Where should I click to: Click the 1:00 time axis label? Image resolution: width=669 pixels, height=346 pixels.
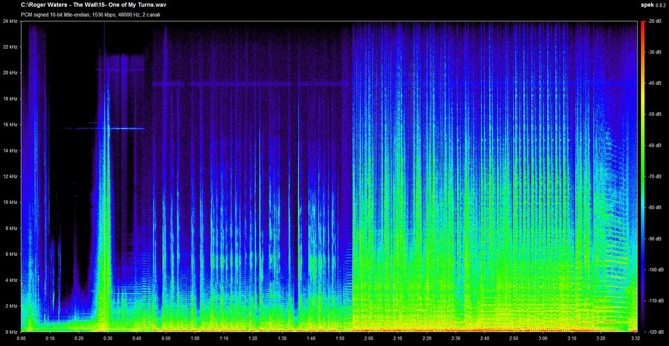pyautogui.click(x=195, y=338)
